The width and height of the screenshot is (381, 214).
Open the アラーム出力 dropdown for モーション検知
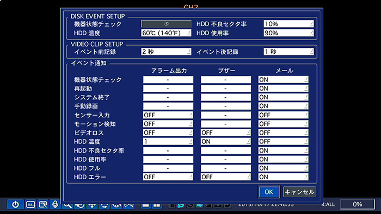pyautogui.click(x=168, y=124)
